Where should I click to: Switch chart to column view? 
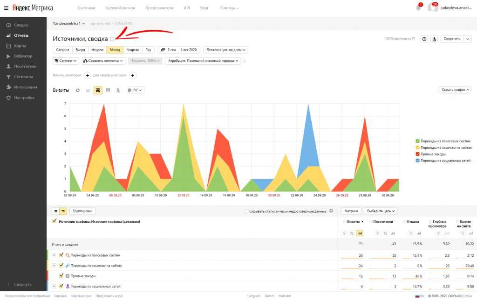[108, 90]
